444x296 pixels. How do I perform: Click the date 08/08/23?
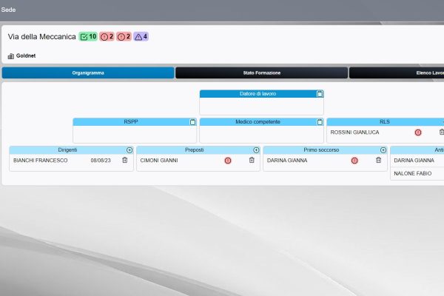[x=101, y=161]
